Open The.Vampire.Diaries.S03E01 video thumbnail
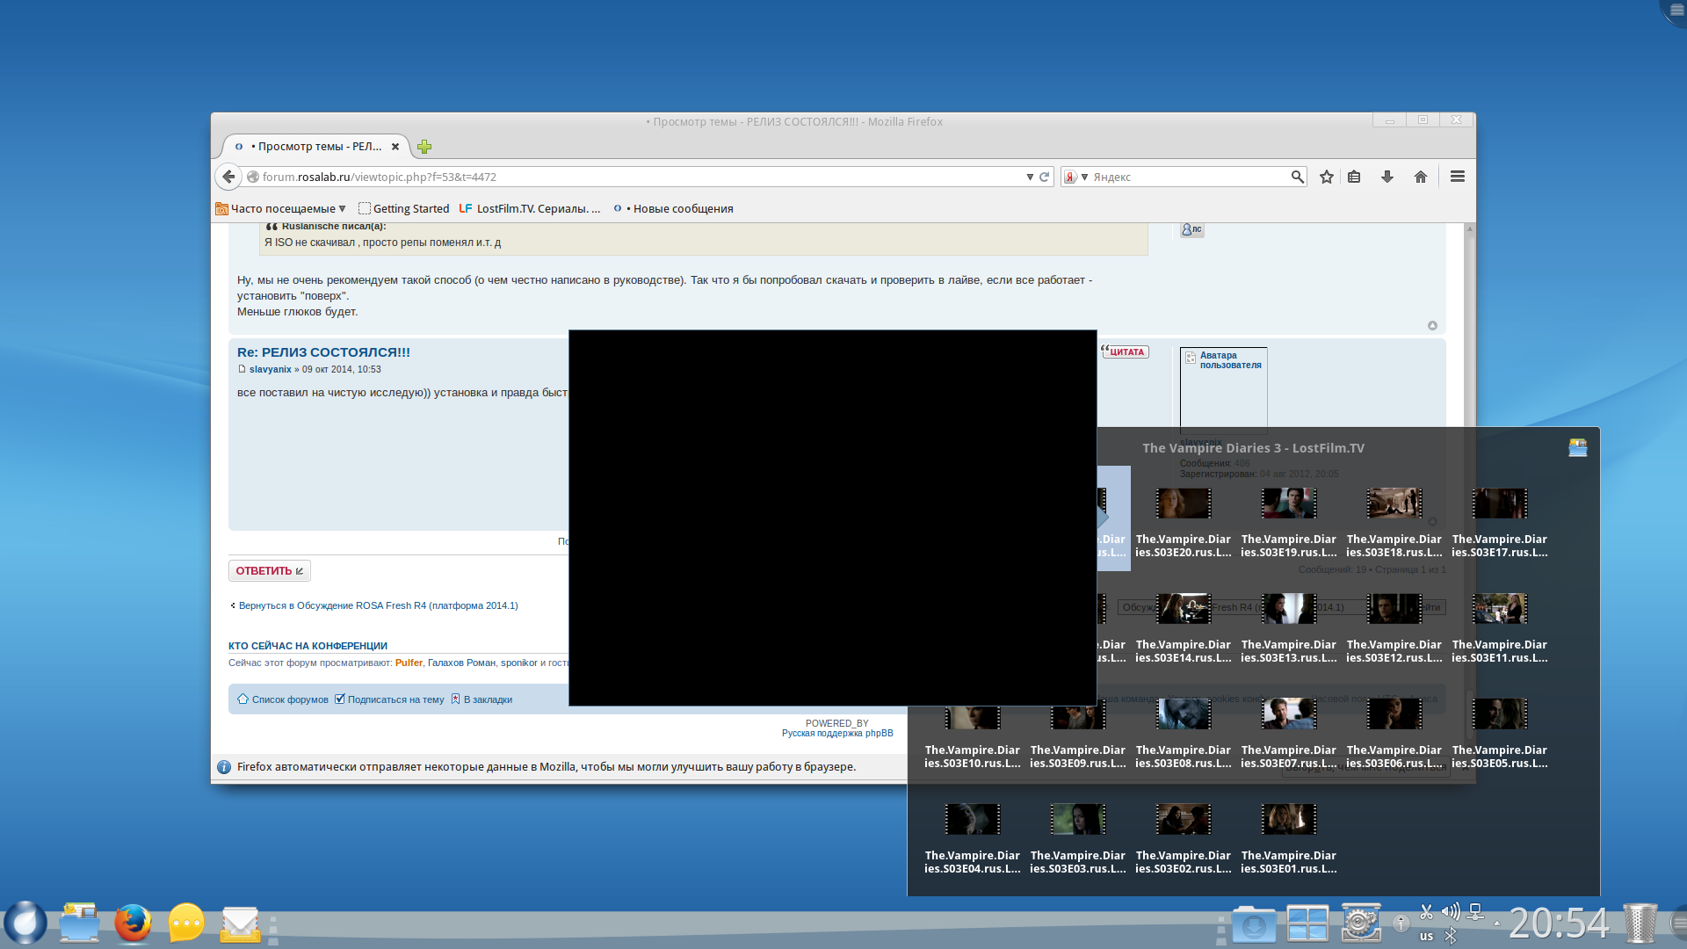The height and width of the screenshot is (949, 1687). pos(1288,820)
